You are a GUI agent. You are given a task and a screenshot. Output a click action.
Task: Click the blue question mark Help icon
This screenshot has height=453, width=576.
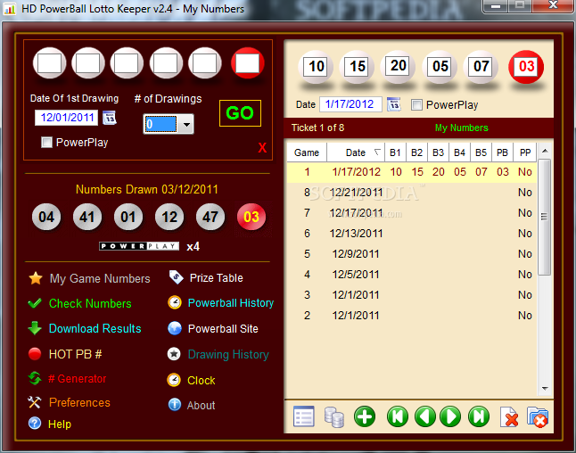click(x=35, y=424)
